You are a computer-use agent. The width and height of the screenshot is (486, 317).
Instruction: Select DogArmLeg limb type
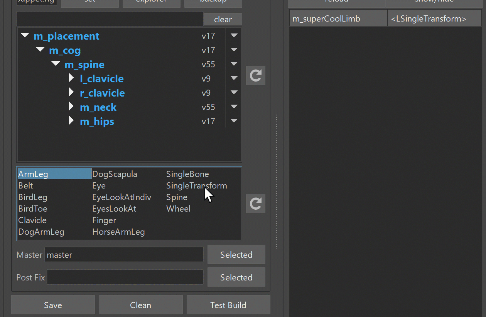pos(41,232)
